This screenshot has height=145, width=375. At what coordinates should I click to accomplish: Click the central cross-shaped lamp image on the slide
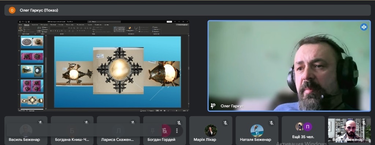click(118, 70)
